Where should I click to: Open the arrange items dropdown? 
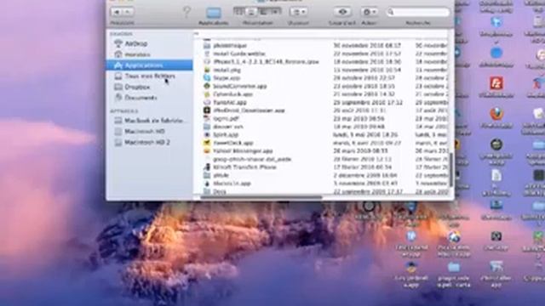click(298, 12)
